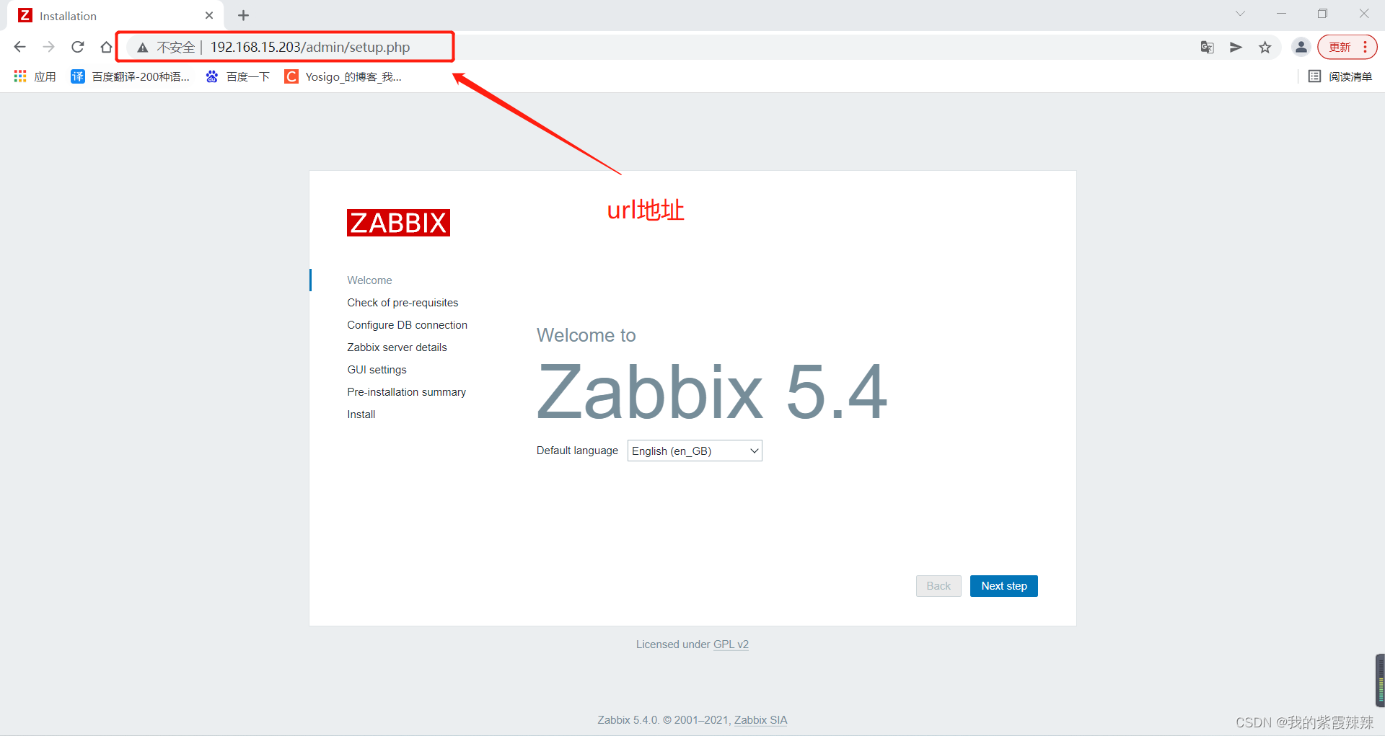Screen dimensions: 1385x736
Task: Open the Default language dropdown
Action: point(695,451)
